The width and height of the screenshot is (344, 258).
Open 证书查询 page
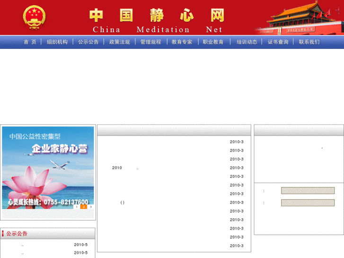point(278,42)
